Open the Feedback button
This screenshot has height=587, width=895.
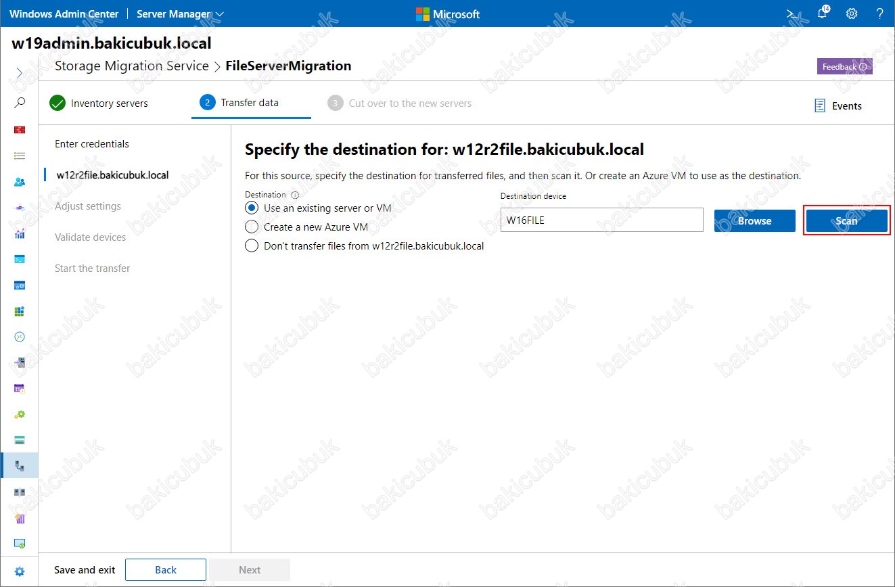[844, 67]
